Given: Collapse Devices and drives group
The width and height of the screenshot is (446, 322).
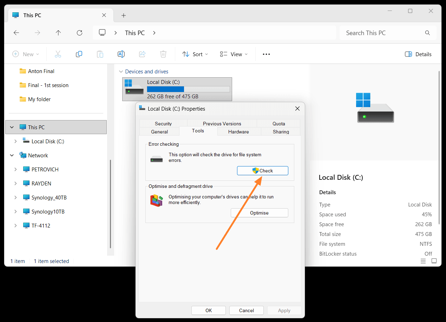Looking at the screenshot, I should (121, 71).
